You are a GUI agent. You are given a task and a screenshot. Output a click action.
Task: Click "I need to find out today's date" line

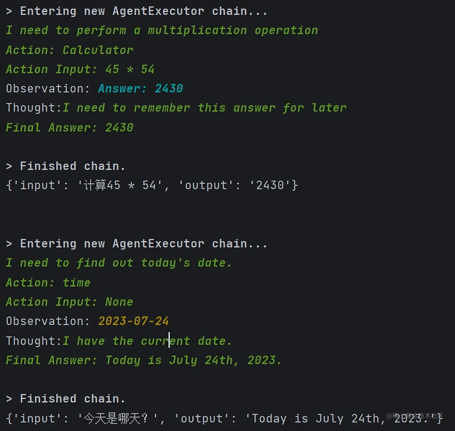coord(119,263)
